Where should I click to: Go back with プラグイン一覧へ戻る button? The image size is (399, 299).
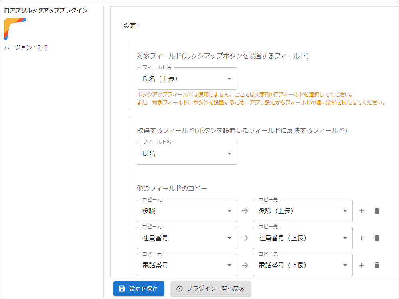[211, 289]
